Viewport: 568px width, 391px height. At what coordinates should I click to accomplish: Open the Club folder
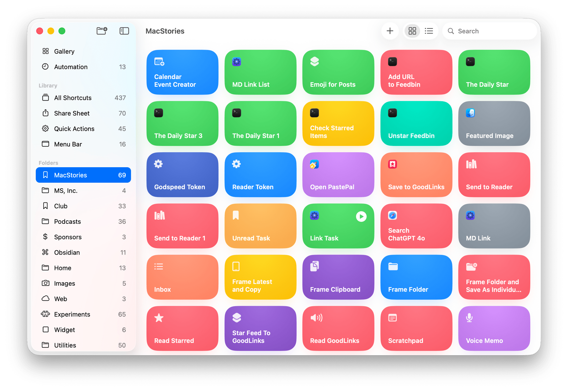point(83,206)
